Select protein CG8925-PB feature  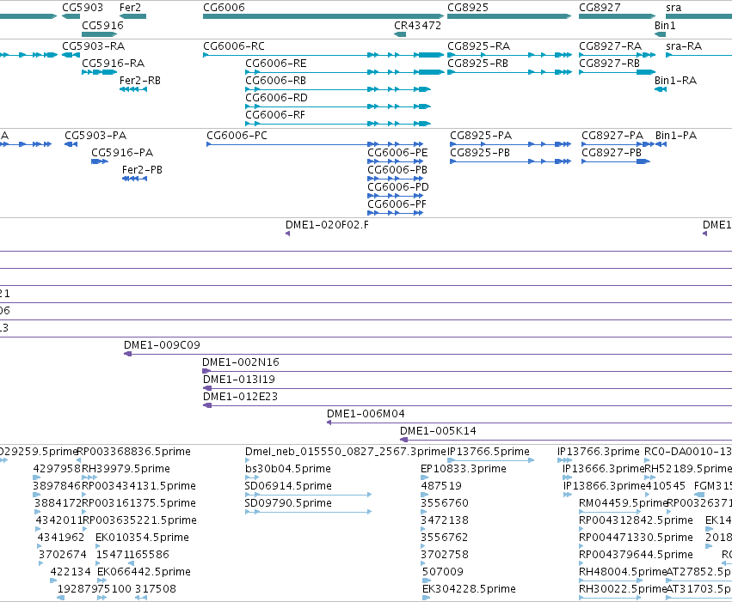click(x=510, y=161)
